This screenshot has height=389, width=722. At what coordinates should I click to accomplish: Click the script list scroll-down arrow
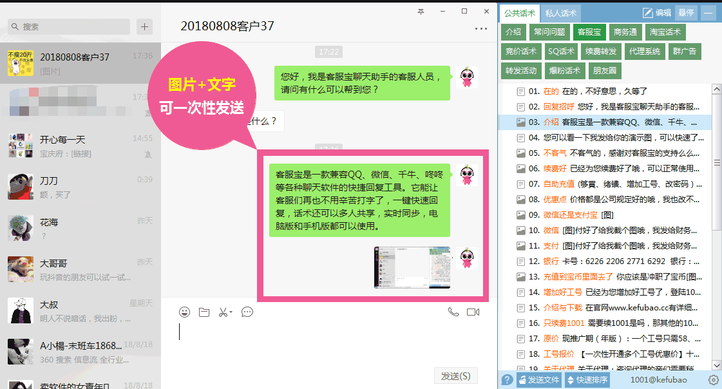(716, 365)
